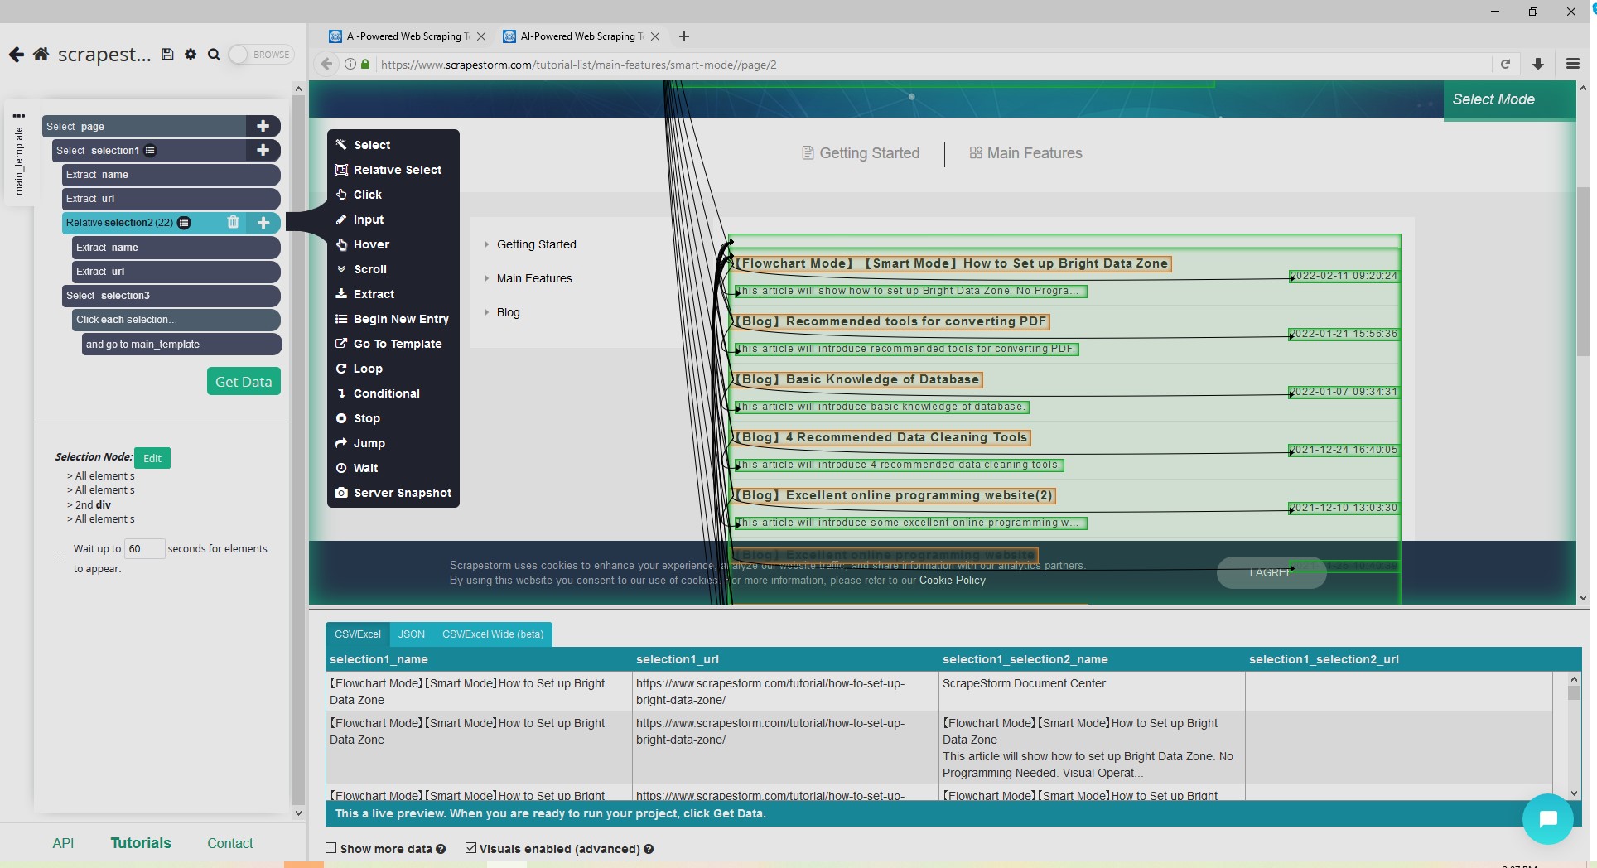Image resolution: width=1597 pixels, height=868 pixels.
Task: Click the wait seconds input showing 60
Action: tap(144, 548)
